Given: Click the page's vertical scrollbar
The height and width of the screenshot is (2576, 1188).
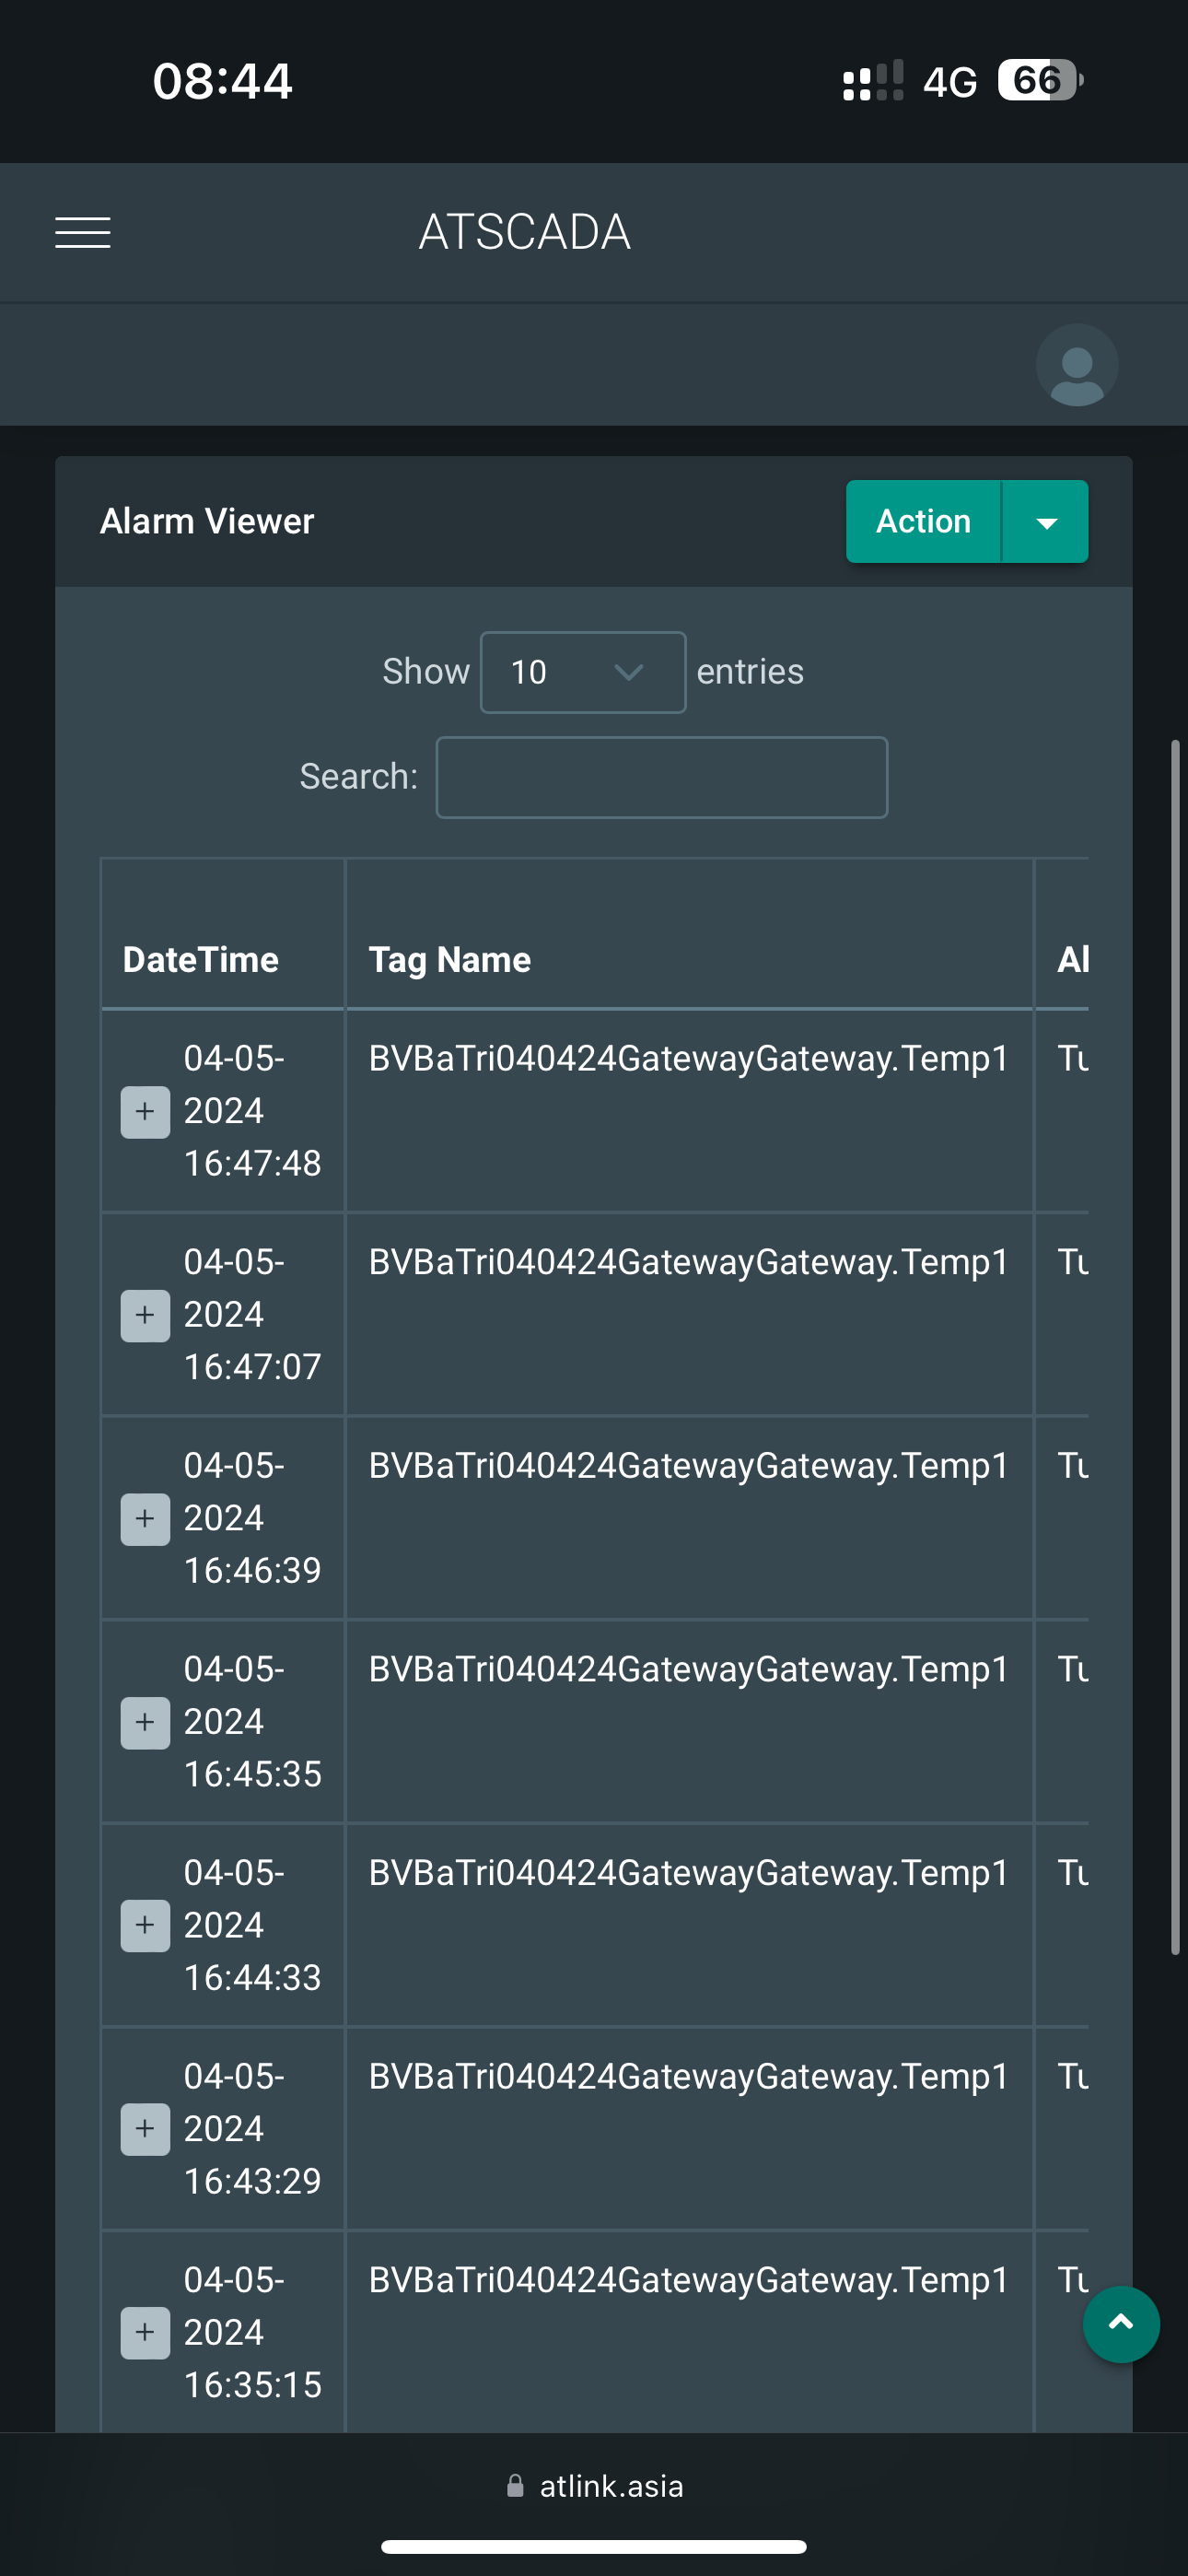Looking at the screenshot, I should (x=1175, y=1345).
